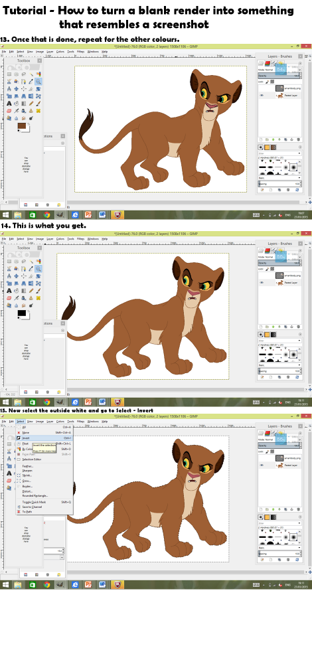Image resolution: width=312 pixels, height=664 pixels.
Task: Open Windows Start button in step 15 taskbar
Action: coord(6,584)
